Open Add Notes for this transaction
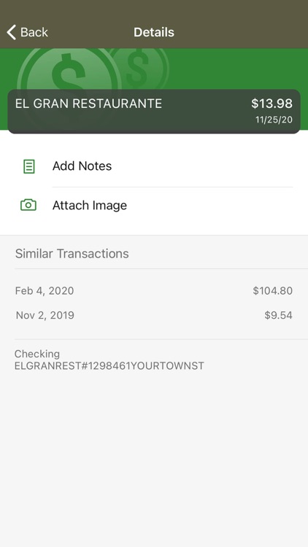The height and width of the screenshot is (547, 308). click(x=154, y=166)
